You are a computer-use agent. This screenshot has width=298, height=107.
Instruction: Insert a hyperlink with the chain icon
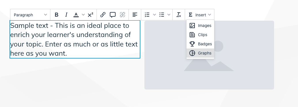point(103,15)
